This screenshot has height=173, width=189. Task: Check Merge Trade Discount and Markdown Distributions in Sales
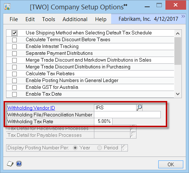pos(14,60)
